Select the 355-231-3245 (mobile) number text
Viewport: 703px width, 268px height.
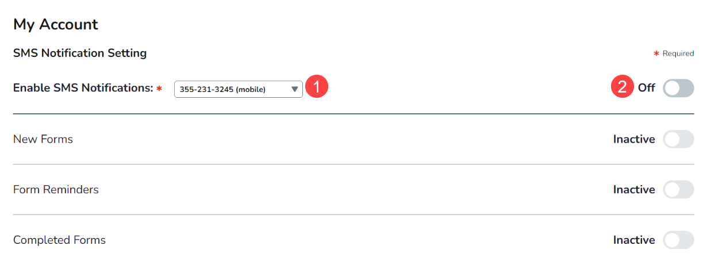tap(222, 89)
